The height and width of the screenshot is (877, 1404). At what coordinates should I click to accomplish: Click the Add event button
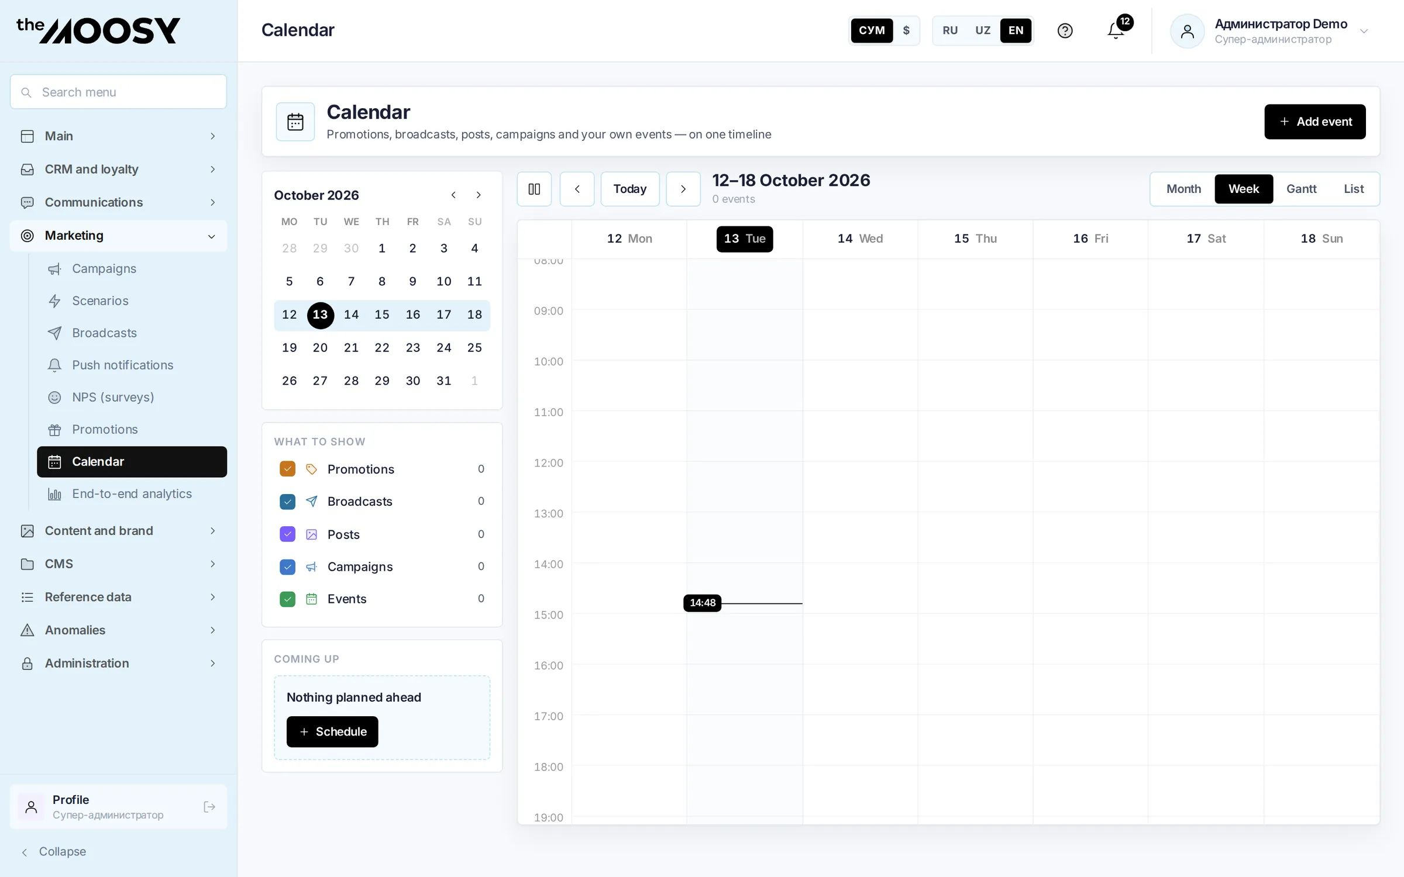(x=1314, y=122)
